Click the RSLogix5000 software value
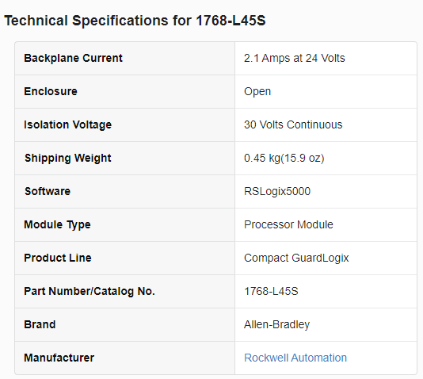Image resolution: width=423 pixels, height=379 pixels. click(x=277, y=191)
